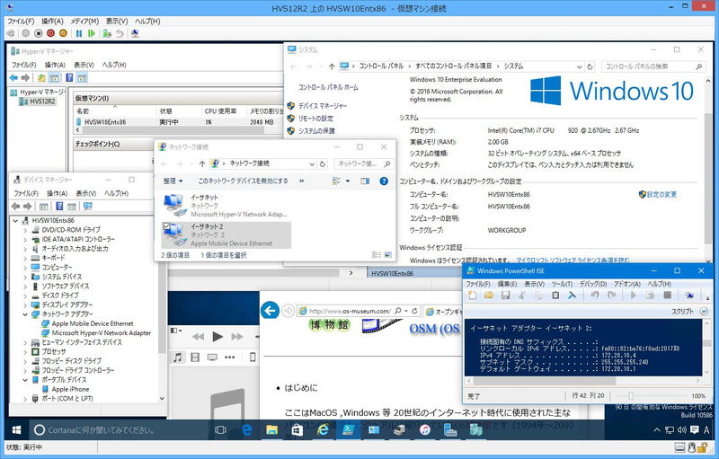The image size is (719, 459).
Task: Open デバッグ(D) menu in PowerShell ISE
Action: coord(592,284)
